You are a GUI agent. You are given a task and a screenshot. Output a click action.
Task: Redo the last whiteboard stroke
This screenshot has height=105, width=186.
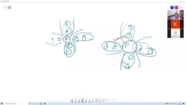[114, 100]
